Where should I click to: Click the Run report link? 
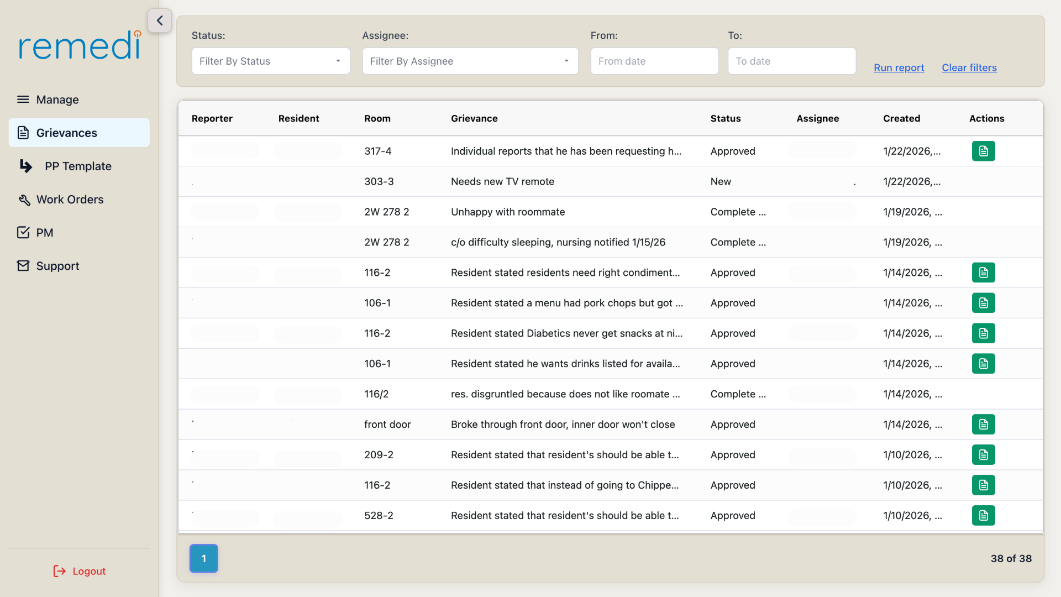tap(899, 67)
